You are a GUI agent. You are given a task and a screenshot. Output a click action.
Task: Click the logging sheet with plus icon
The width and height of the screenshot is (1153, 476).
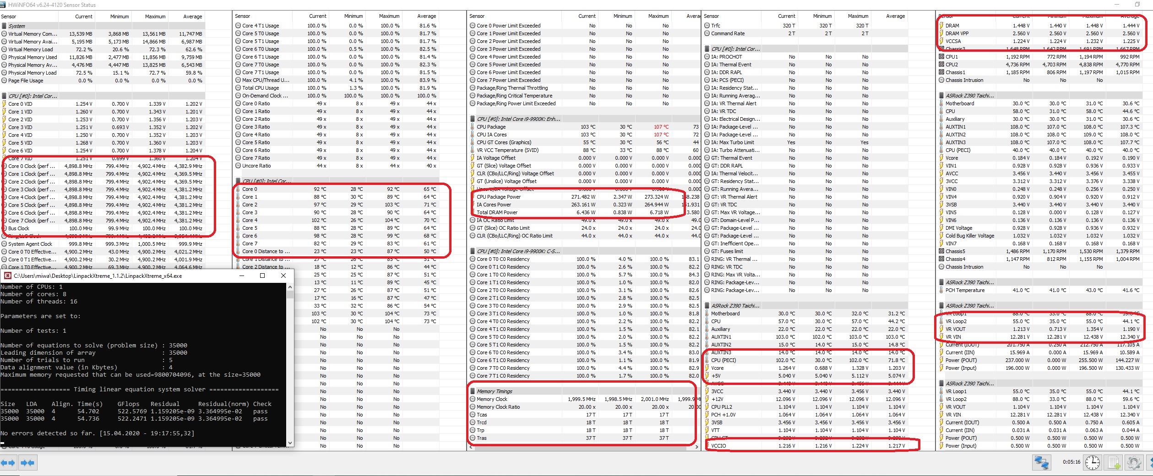[x=1114, y=463]
